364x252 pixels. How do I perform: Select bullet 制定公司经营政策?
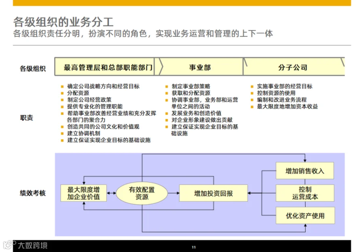(x=89, y=100)
